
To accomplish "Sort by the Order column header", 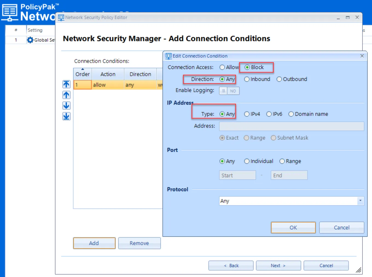I will click(83, 74).
